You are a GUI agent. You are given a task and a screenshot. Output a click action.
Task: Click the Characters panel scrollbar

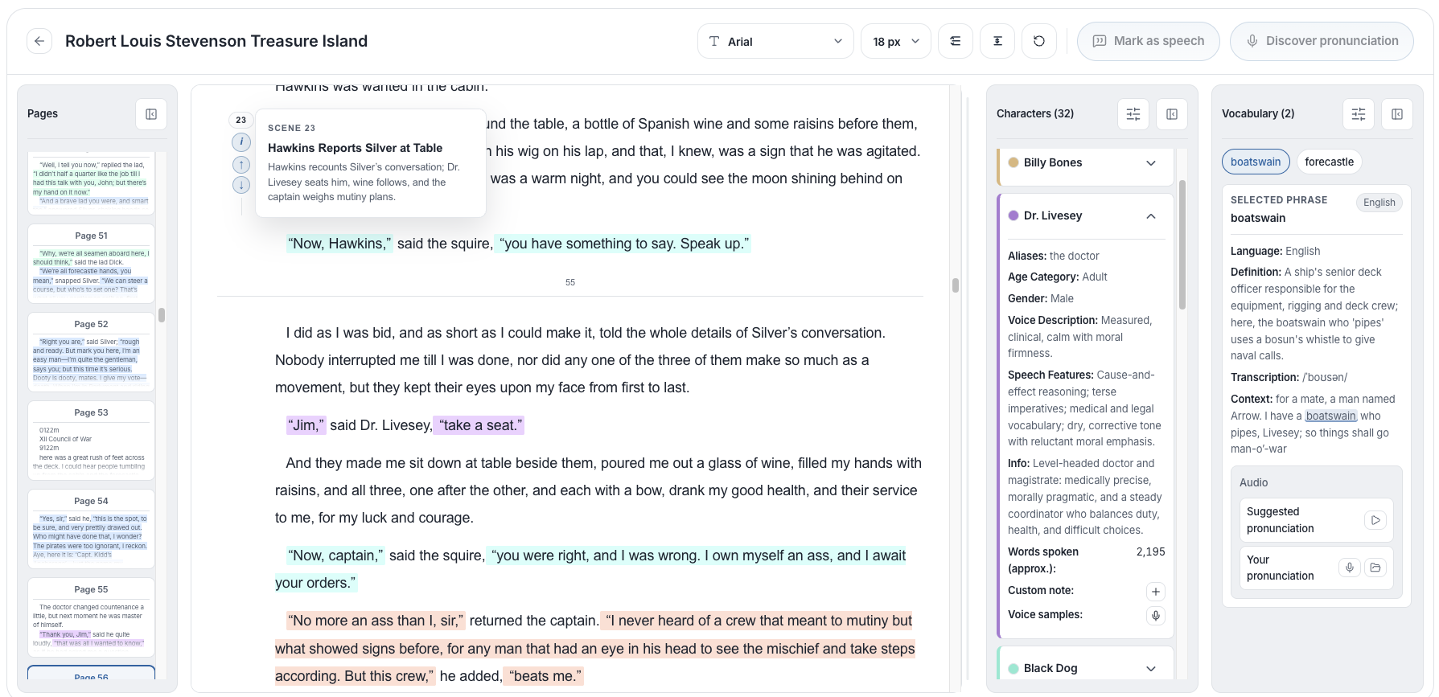pos(1182,244)
